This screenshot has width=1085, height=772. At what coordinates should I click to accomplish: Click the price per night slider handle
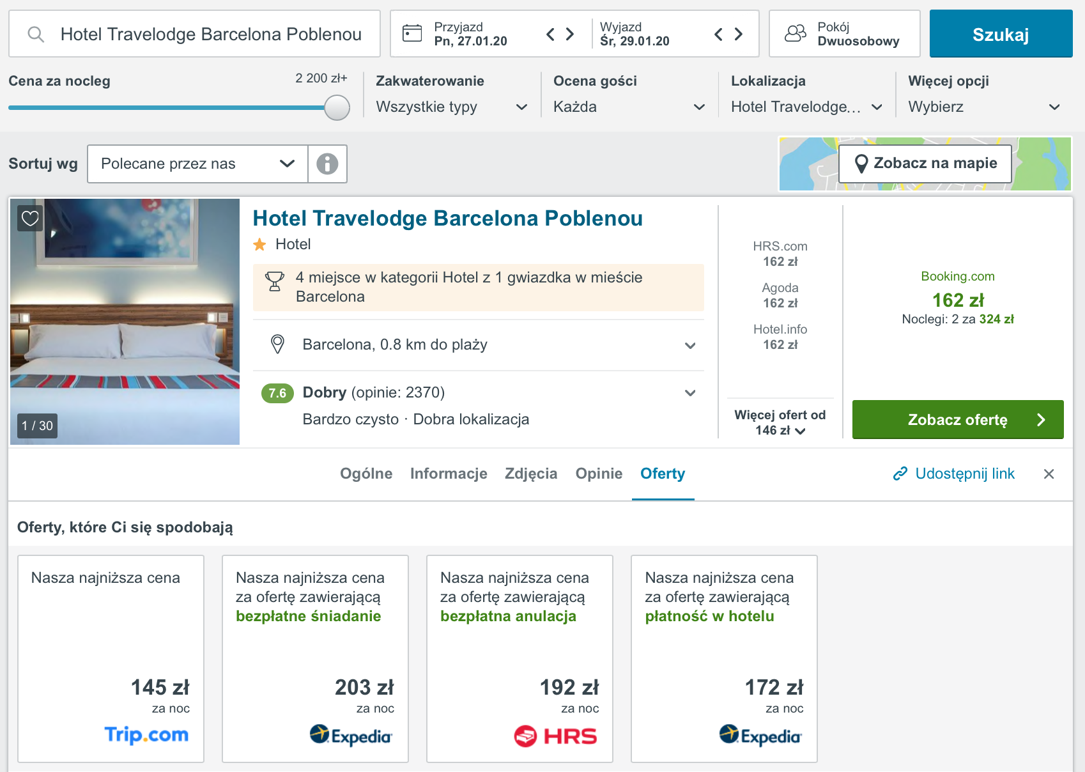337,107
